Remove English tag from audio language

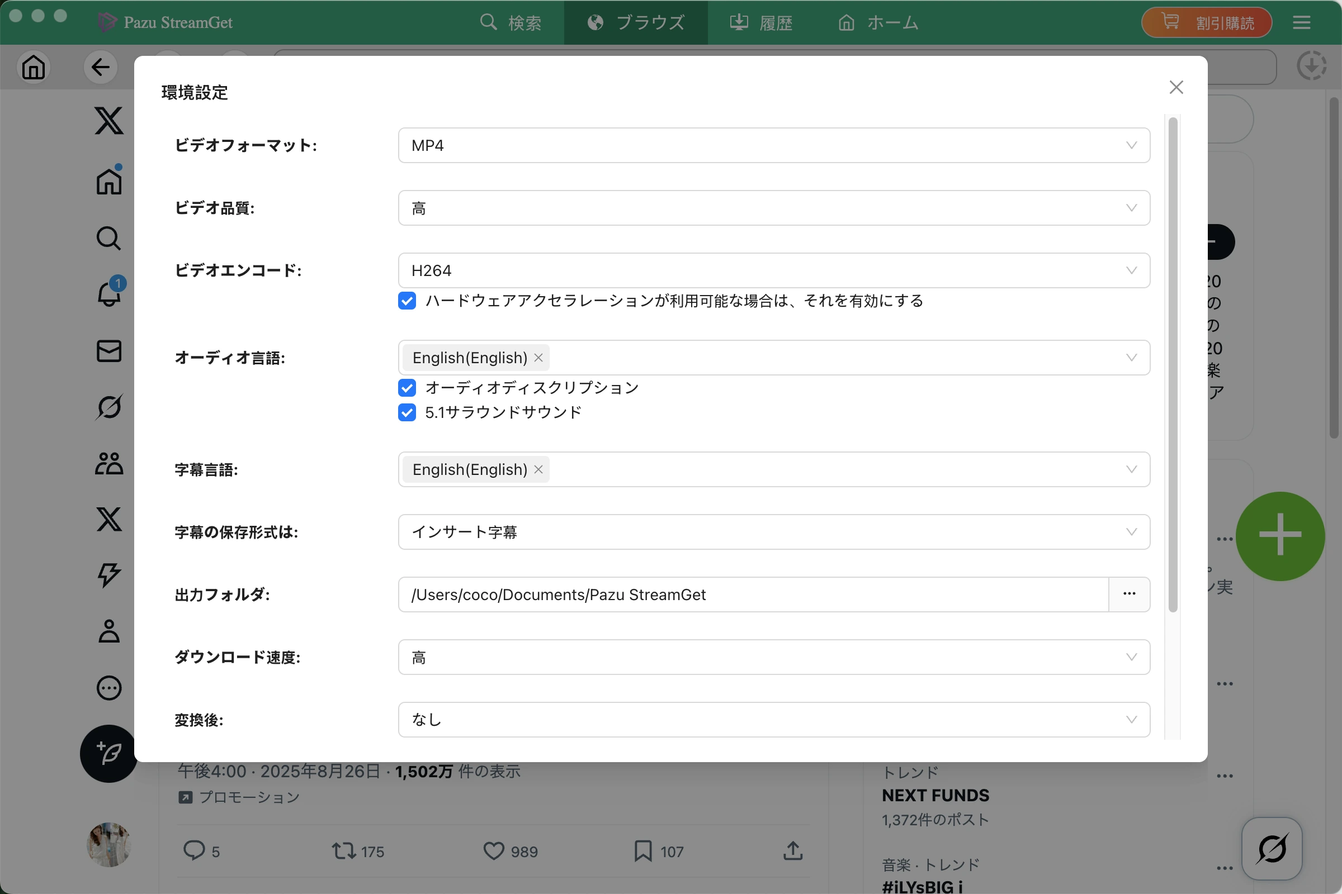538,358
